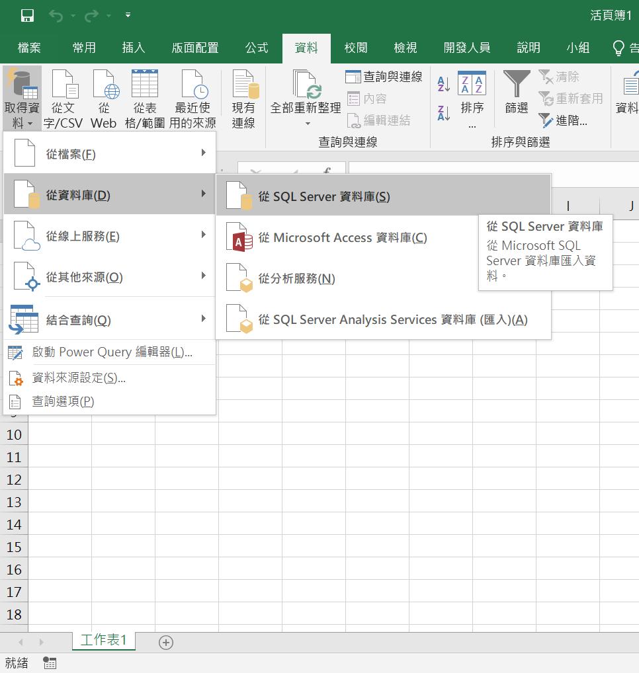Click the 內容 properties button
This screenshot has width=639, height=673.
point(366,99)
